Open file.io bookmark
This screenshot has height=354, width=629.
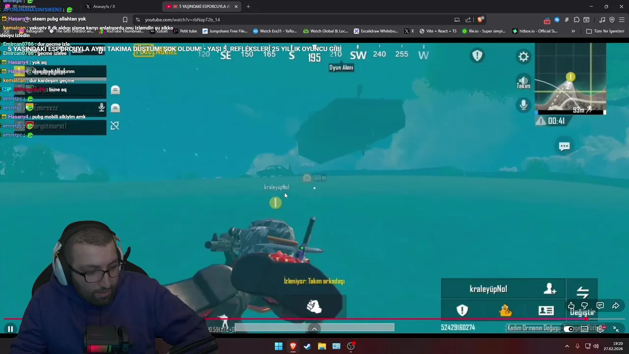tap(484, 31)
